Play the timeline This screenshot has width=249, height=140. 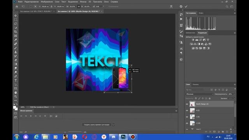coord(31,116)
